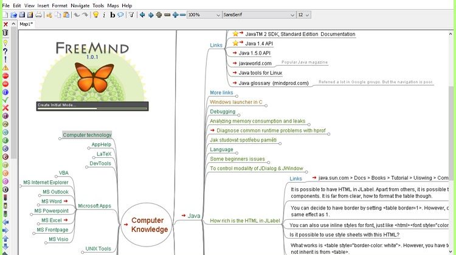Select the MS Powerpoint node
This screenshot has height=255, width=456.
(52, 211)
